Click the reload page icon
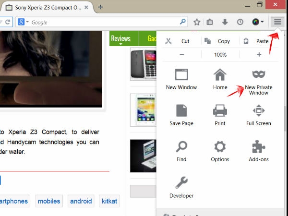The height and width of the screenshot is (216, 288). tap(8, 22)
